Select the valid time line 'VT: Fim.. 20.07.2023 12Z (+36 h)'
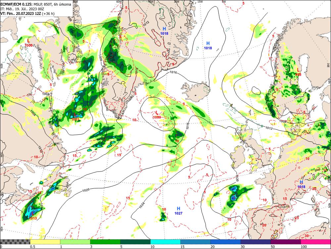Viewport: 331px width, 249px height. click(27, 14)
